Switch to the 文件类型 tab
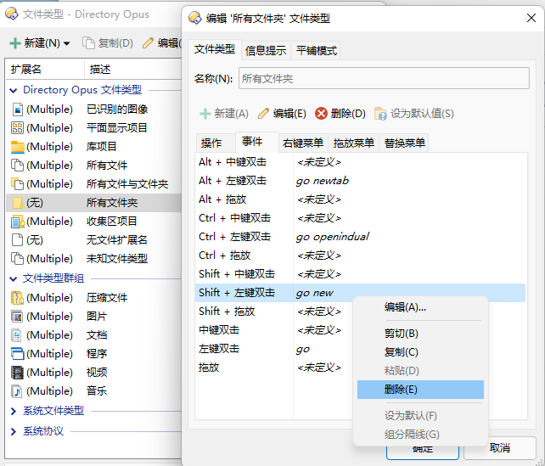Image resolution: width=545 pixels, height=466 pixels. pos(215,49)
